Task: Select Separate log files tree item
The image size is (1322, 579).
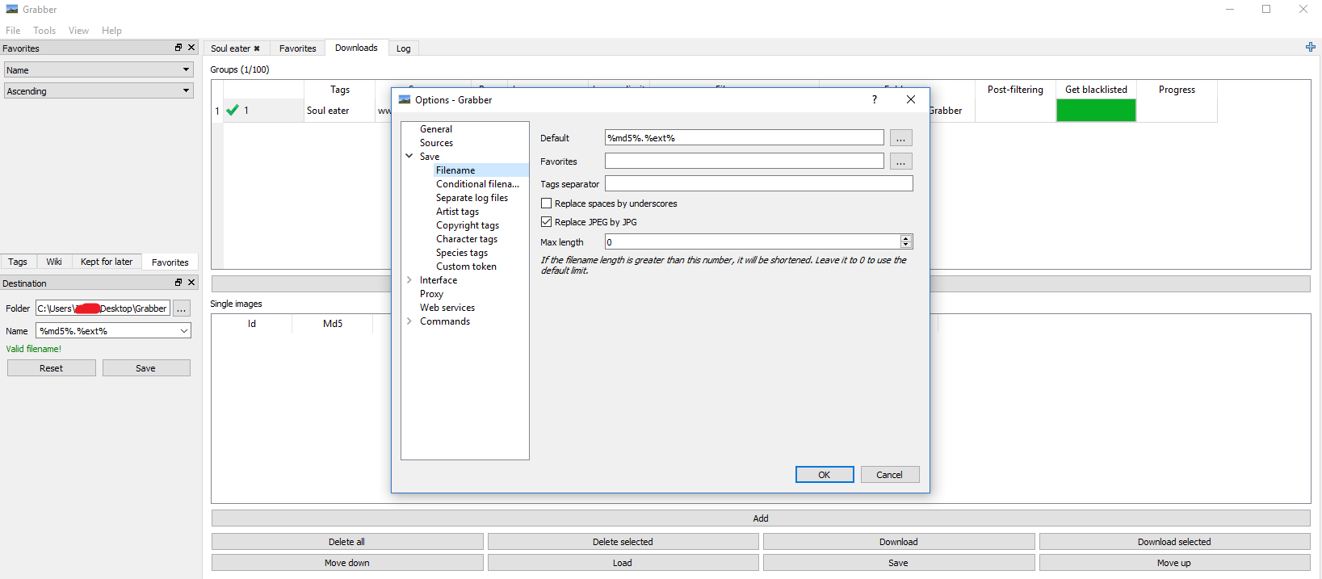Action: (x=472, y=198)
